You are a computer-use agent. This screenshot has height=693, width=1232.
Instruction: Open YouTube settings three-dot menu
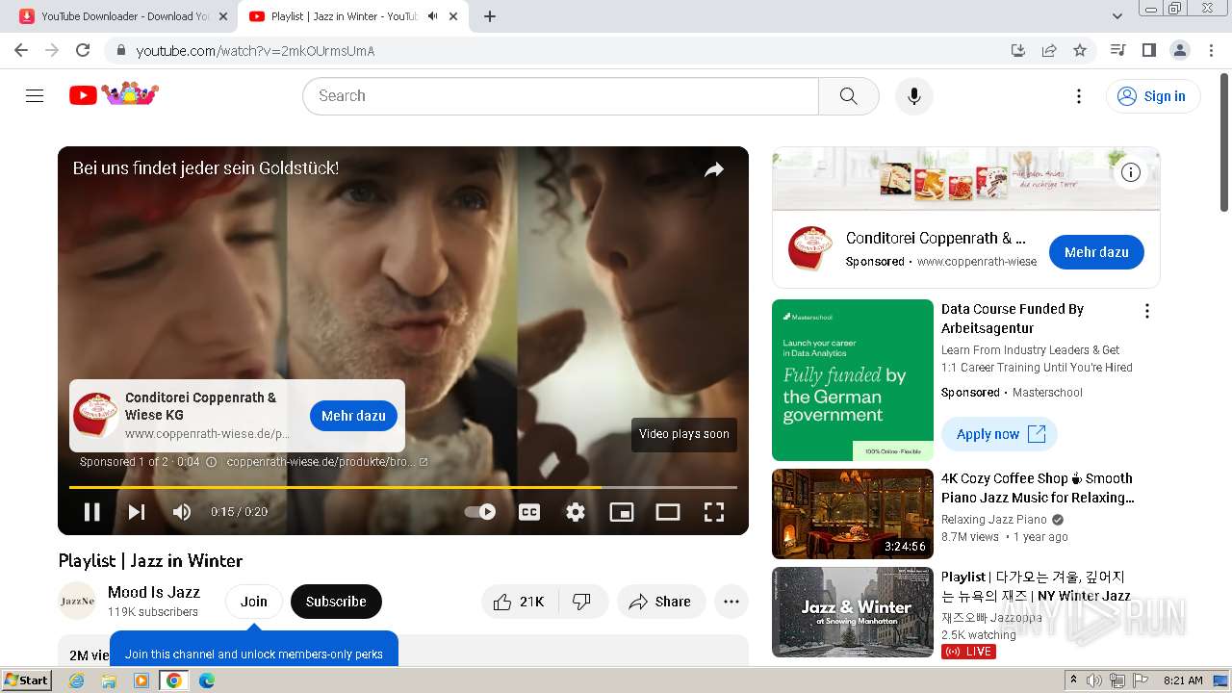(x=1079, y=96)
